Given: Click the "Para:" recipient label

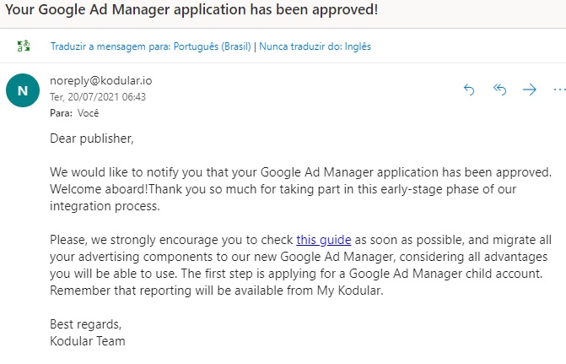Looking at the screenshot, I should pyautogui.click(x=61, y=112).
